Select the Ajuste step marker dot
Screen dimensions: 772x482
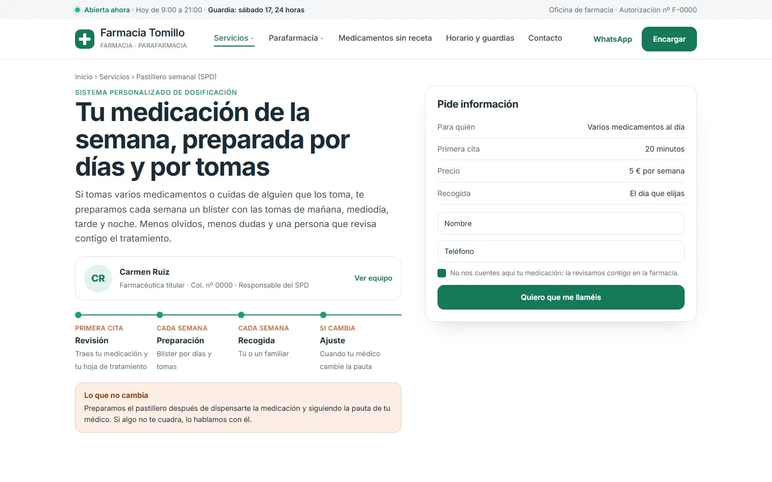[x=323, y=315]
